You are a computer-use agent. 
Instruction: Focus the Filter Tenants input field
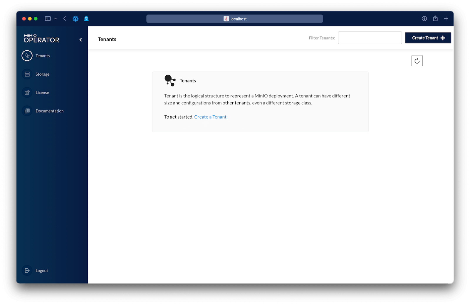tap(370, 38)
